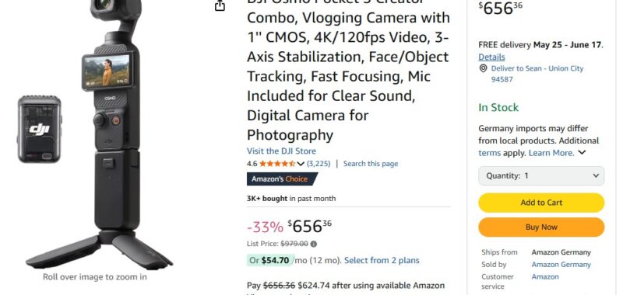Screen dimensions: 623x295
Task: Click Select from 2 plans link
Action: pyautogui.click(x=382, y=260)
